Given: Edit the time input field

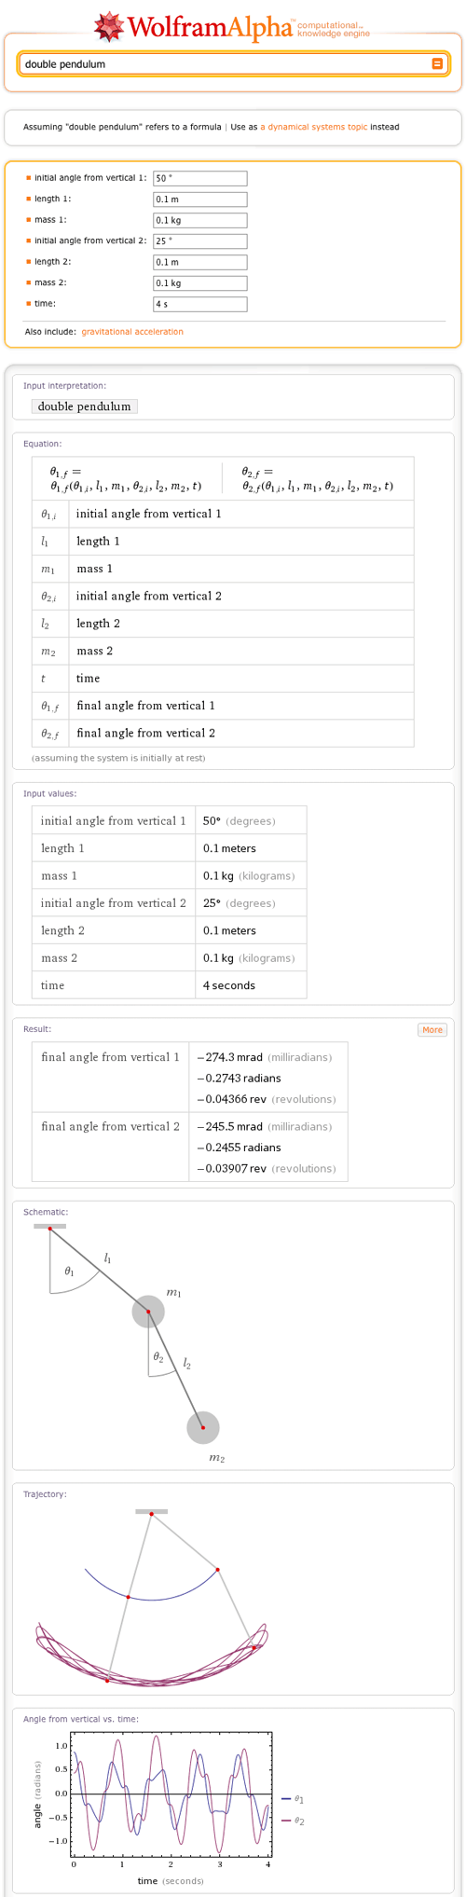Looking at the screenshot, I should (200, 304).
